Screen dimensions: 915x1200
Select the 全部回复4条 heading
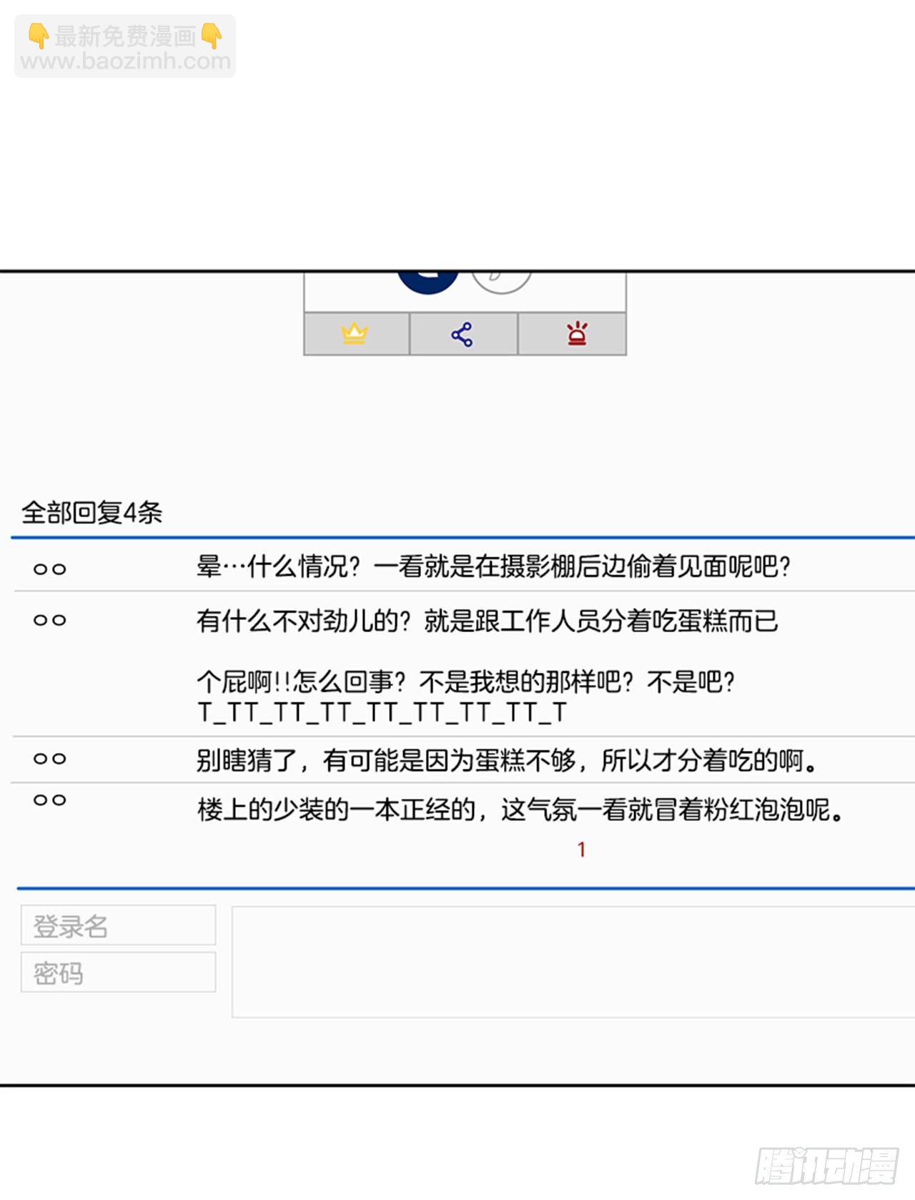(x=92, y=513)
